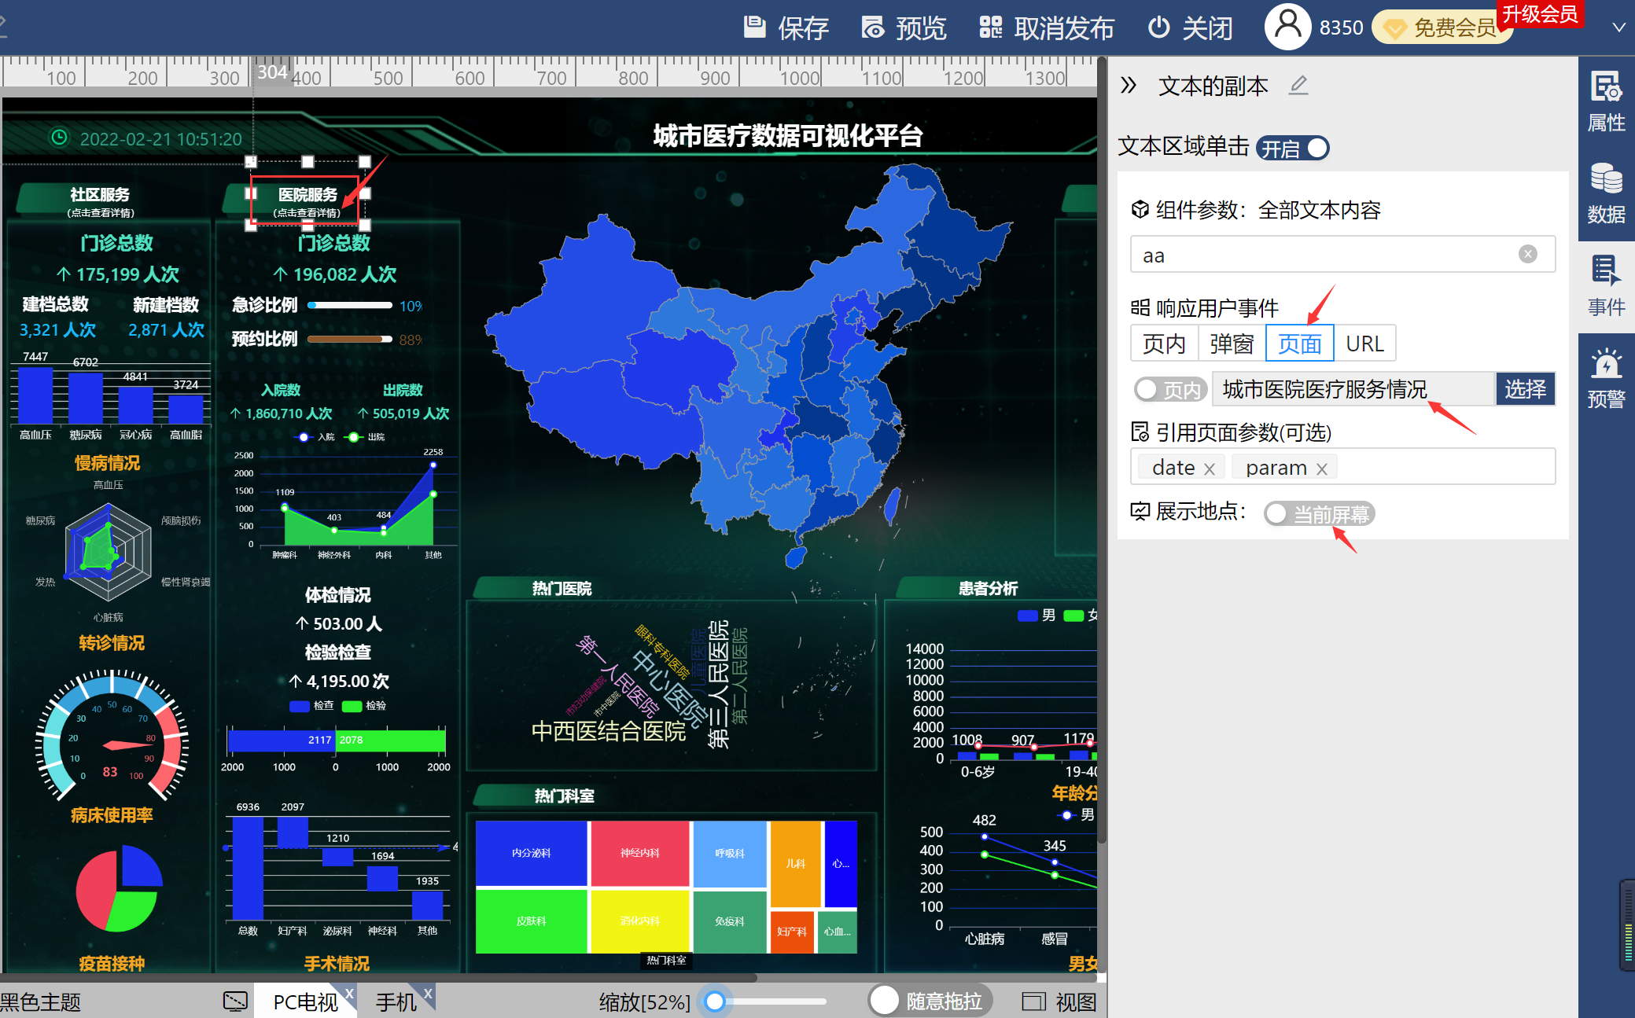
Task: Click 入院 legend marker in line chart
Action: tap(304, 437)
